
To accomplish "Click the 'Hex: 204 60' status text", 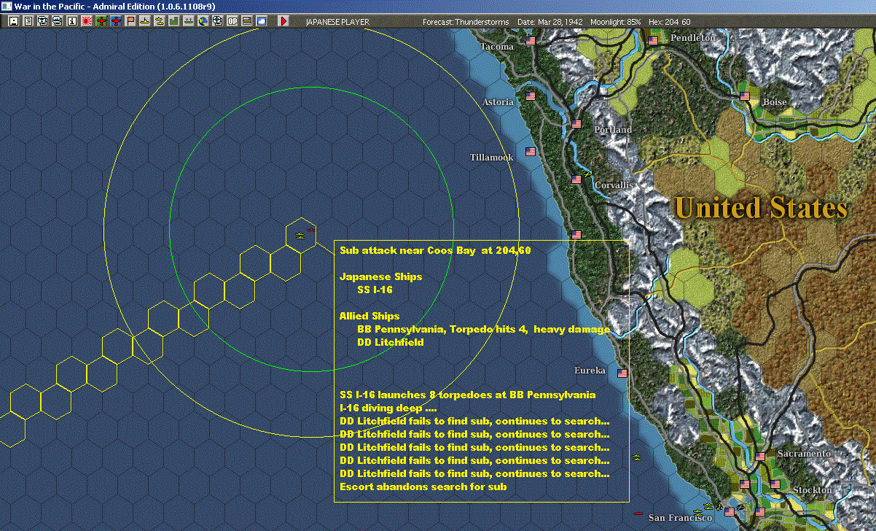I will coord(668,22).
